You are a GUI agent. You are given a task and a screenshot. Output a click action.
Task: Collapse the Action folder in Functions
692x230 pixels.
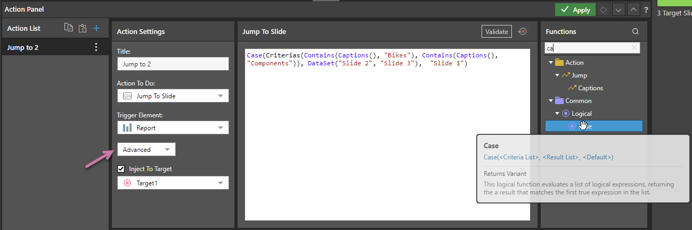[550, 63]
